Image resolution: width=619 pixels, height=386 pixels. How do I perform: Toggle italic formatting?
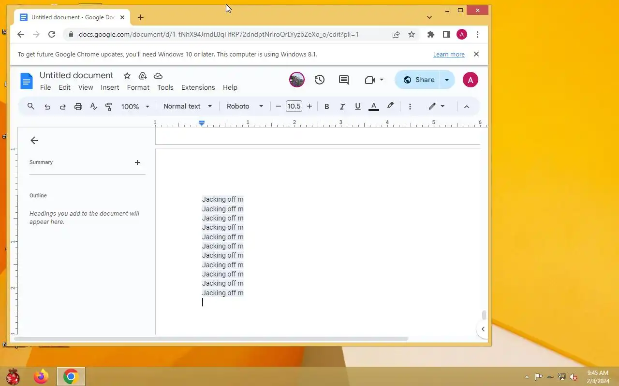342,107
